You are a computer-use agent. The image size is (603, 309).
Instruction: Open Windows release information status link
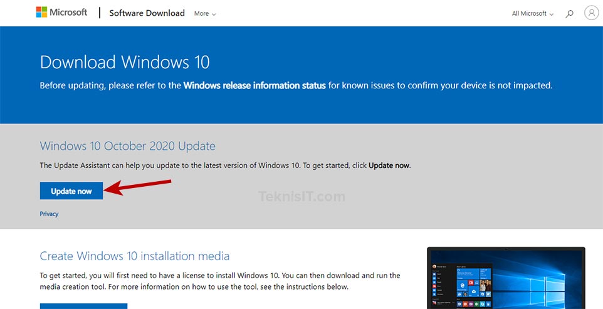pos(254,85)
